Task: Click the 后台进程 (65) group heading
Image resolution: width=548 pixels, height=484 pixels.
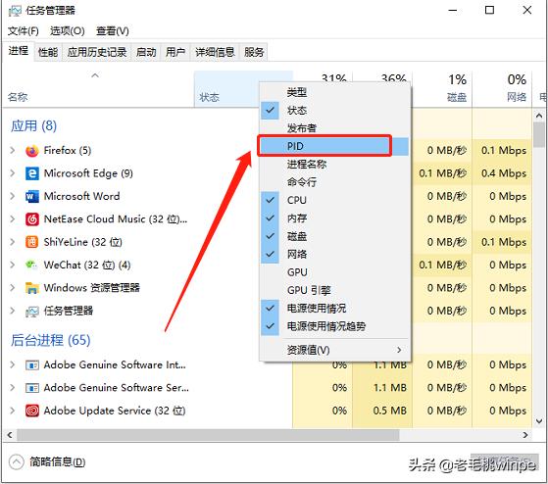Action: tap(51, 340)
